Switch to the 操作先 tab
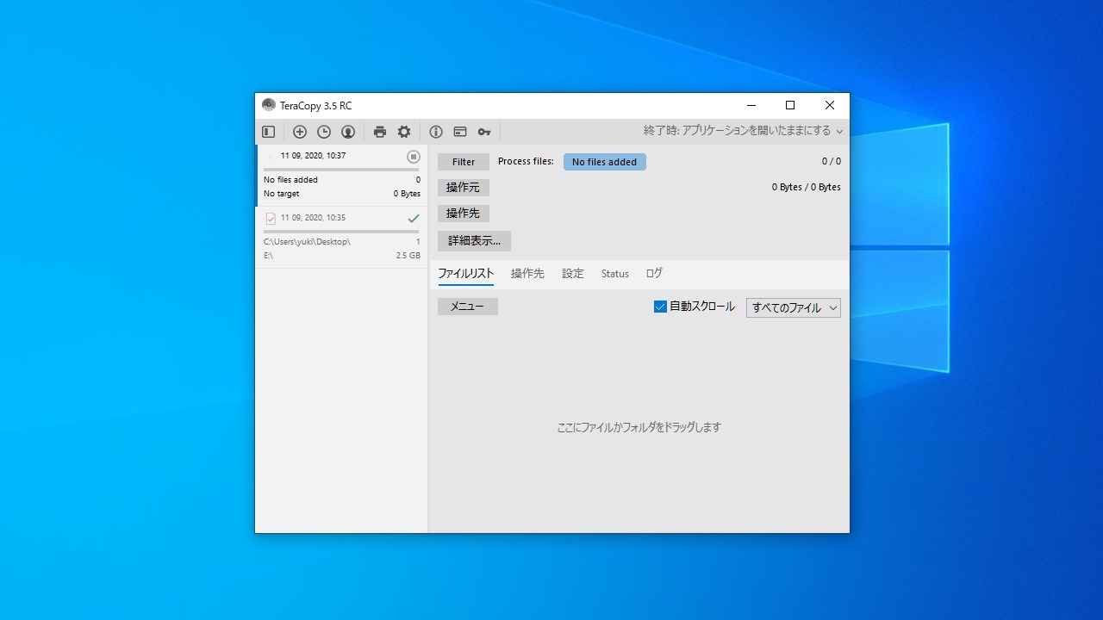Screen dimensions: 1103x620 527,274
